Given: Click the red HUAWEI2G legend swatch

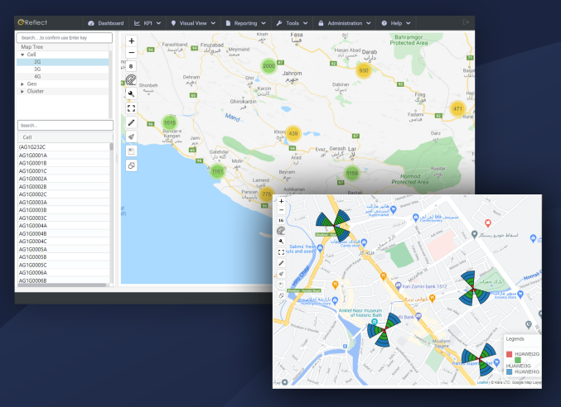Looking at the screenshot, I should point(510,354).
